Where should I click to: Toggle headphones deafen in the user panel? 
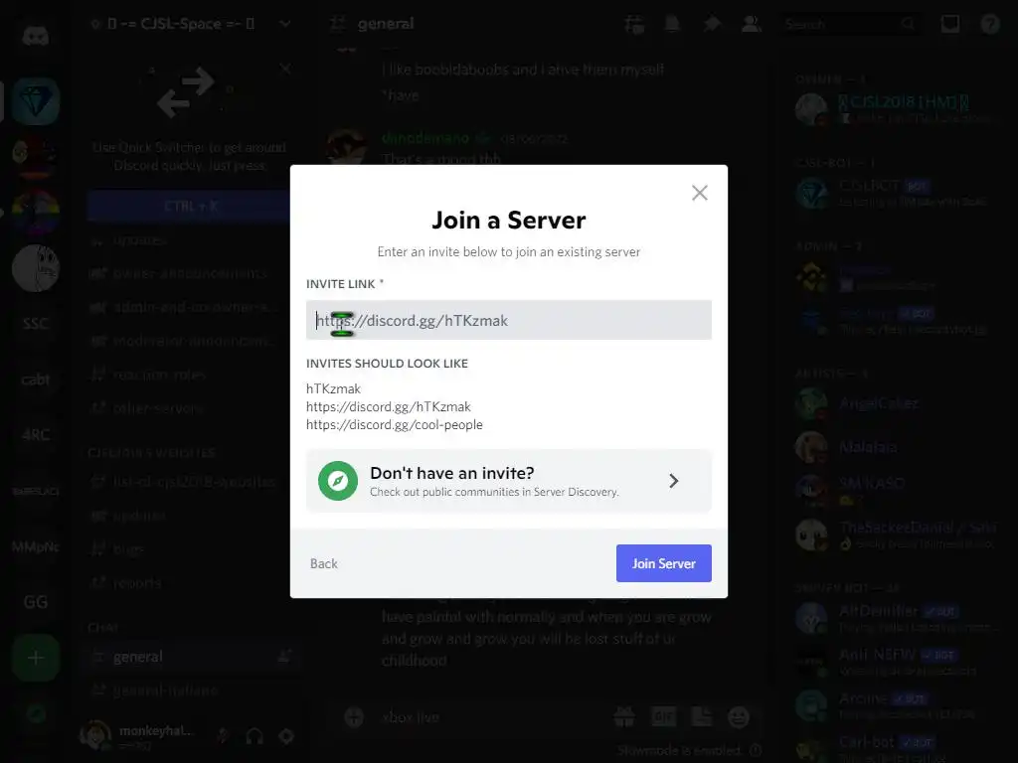pos(254,736)
